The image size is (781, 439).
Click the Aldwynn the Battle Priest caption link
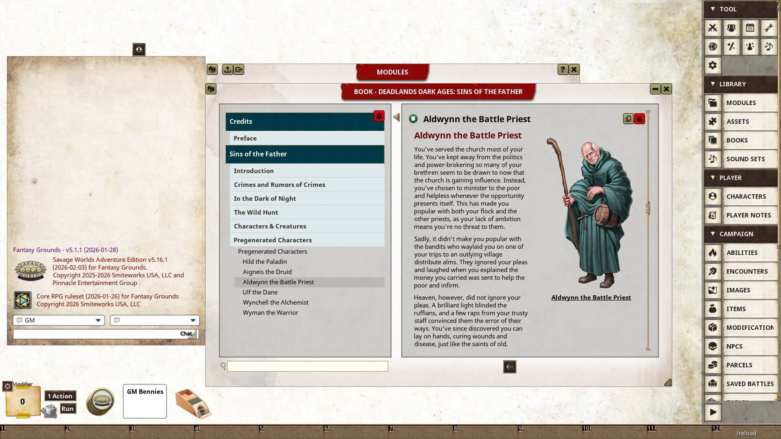pos(591,297)
